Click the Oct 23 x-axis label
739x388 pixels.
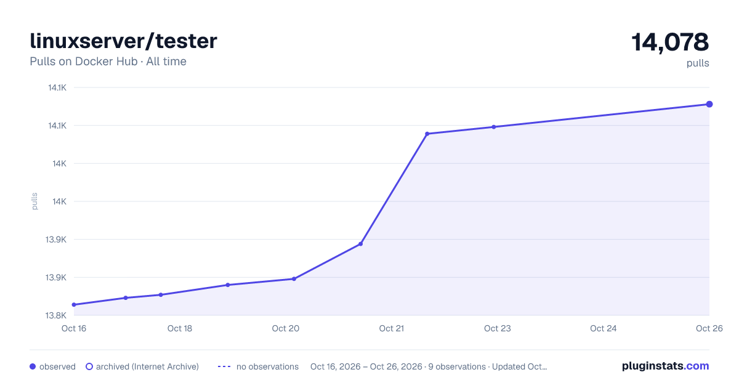click(498, 328)
